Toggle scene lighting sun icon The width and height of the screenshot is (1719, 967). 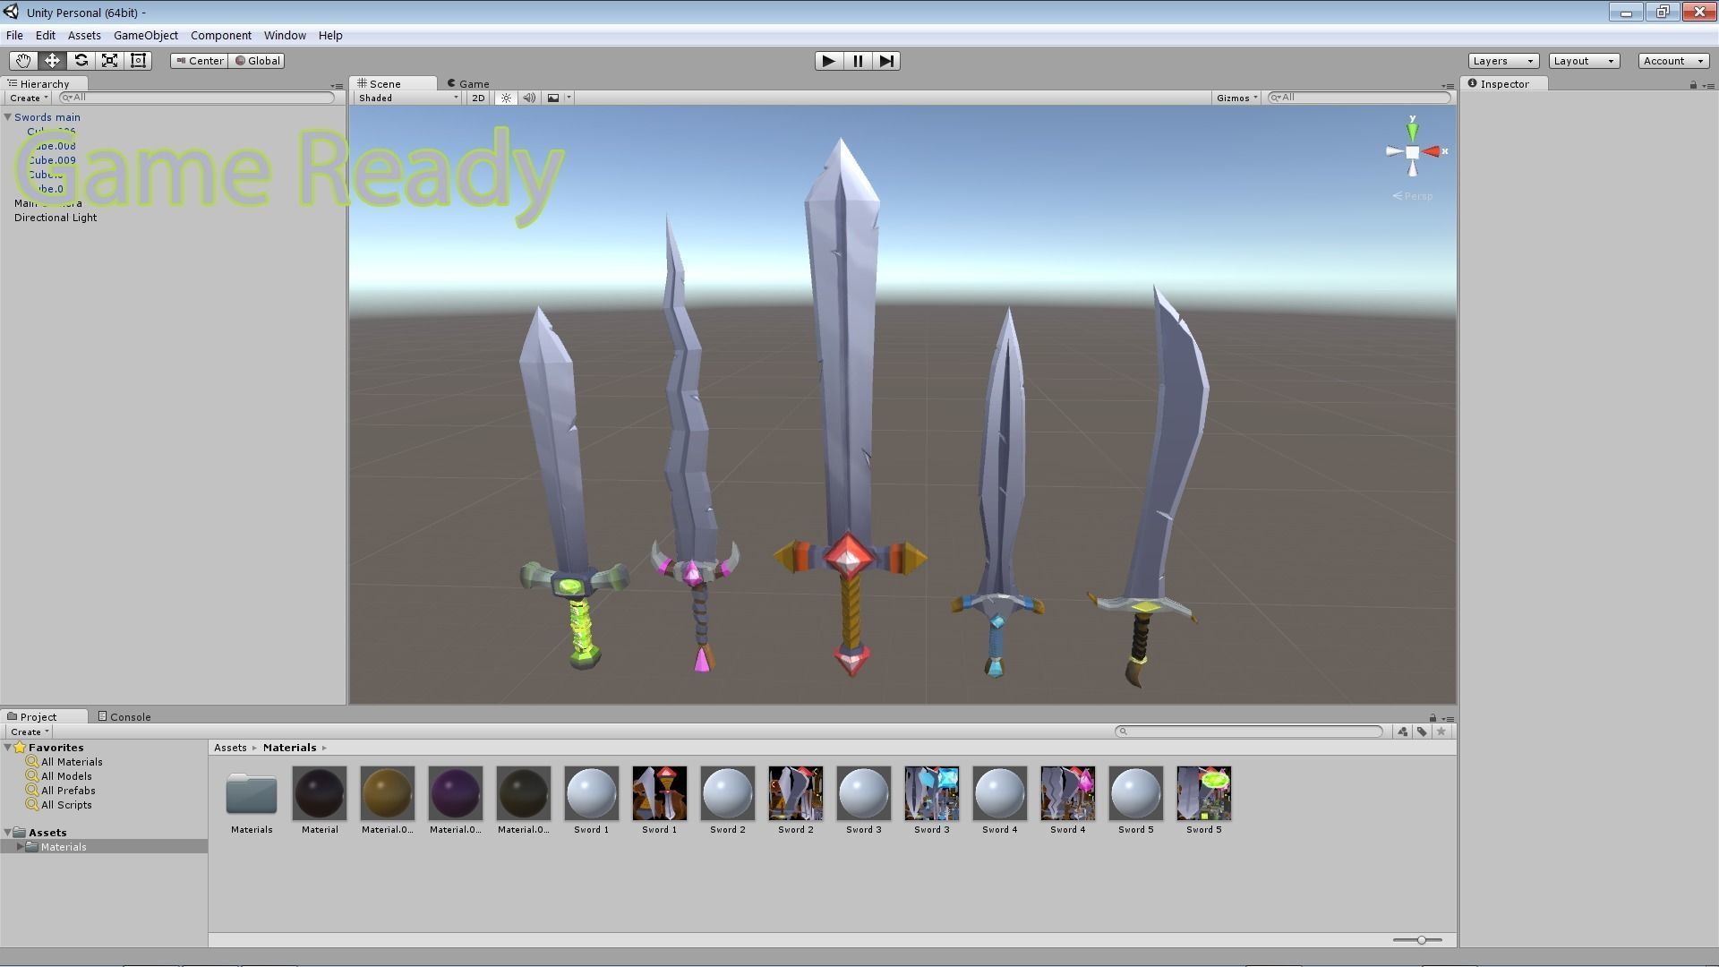pyautogui.click(x=506, y=98)
